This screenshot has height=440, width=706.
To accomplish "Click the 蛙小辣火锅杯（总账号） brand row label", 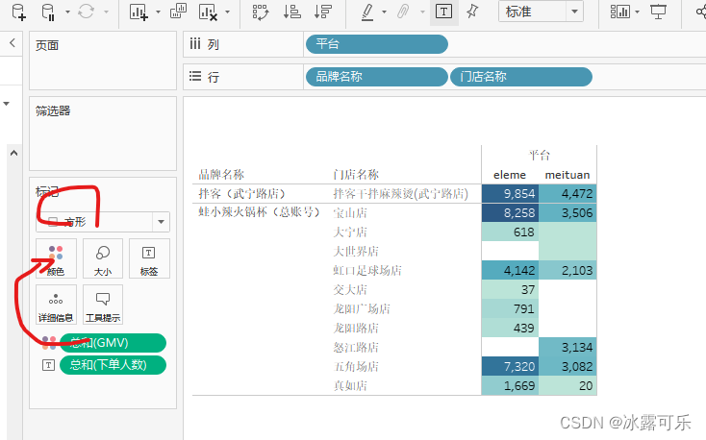I will pyautogui.click(x=260, y=212).
